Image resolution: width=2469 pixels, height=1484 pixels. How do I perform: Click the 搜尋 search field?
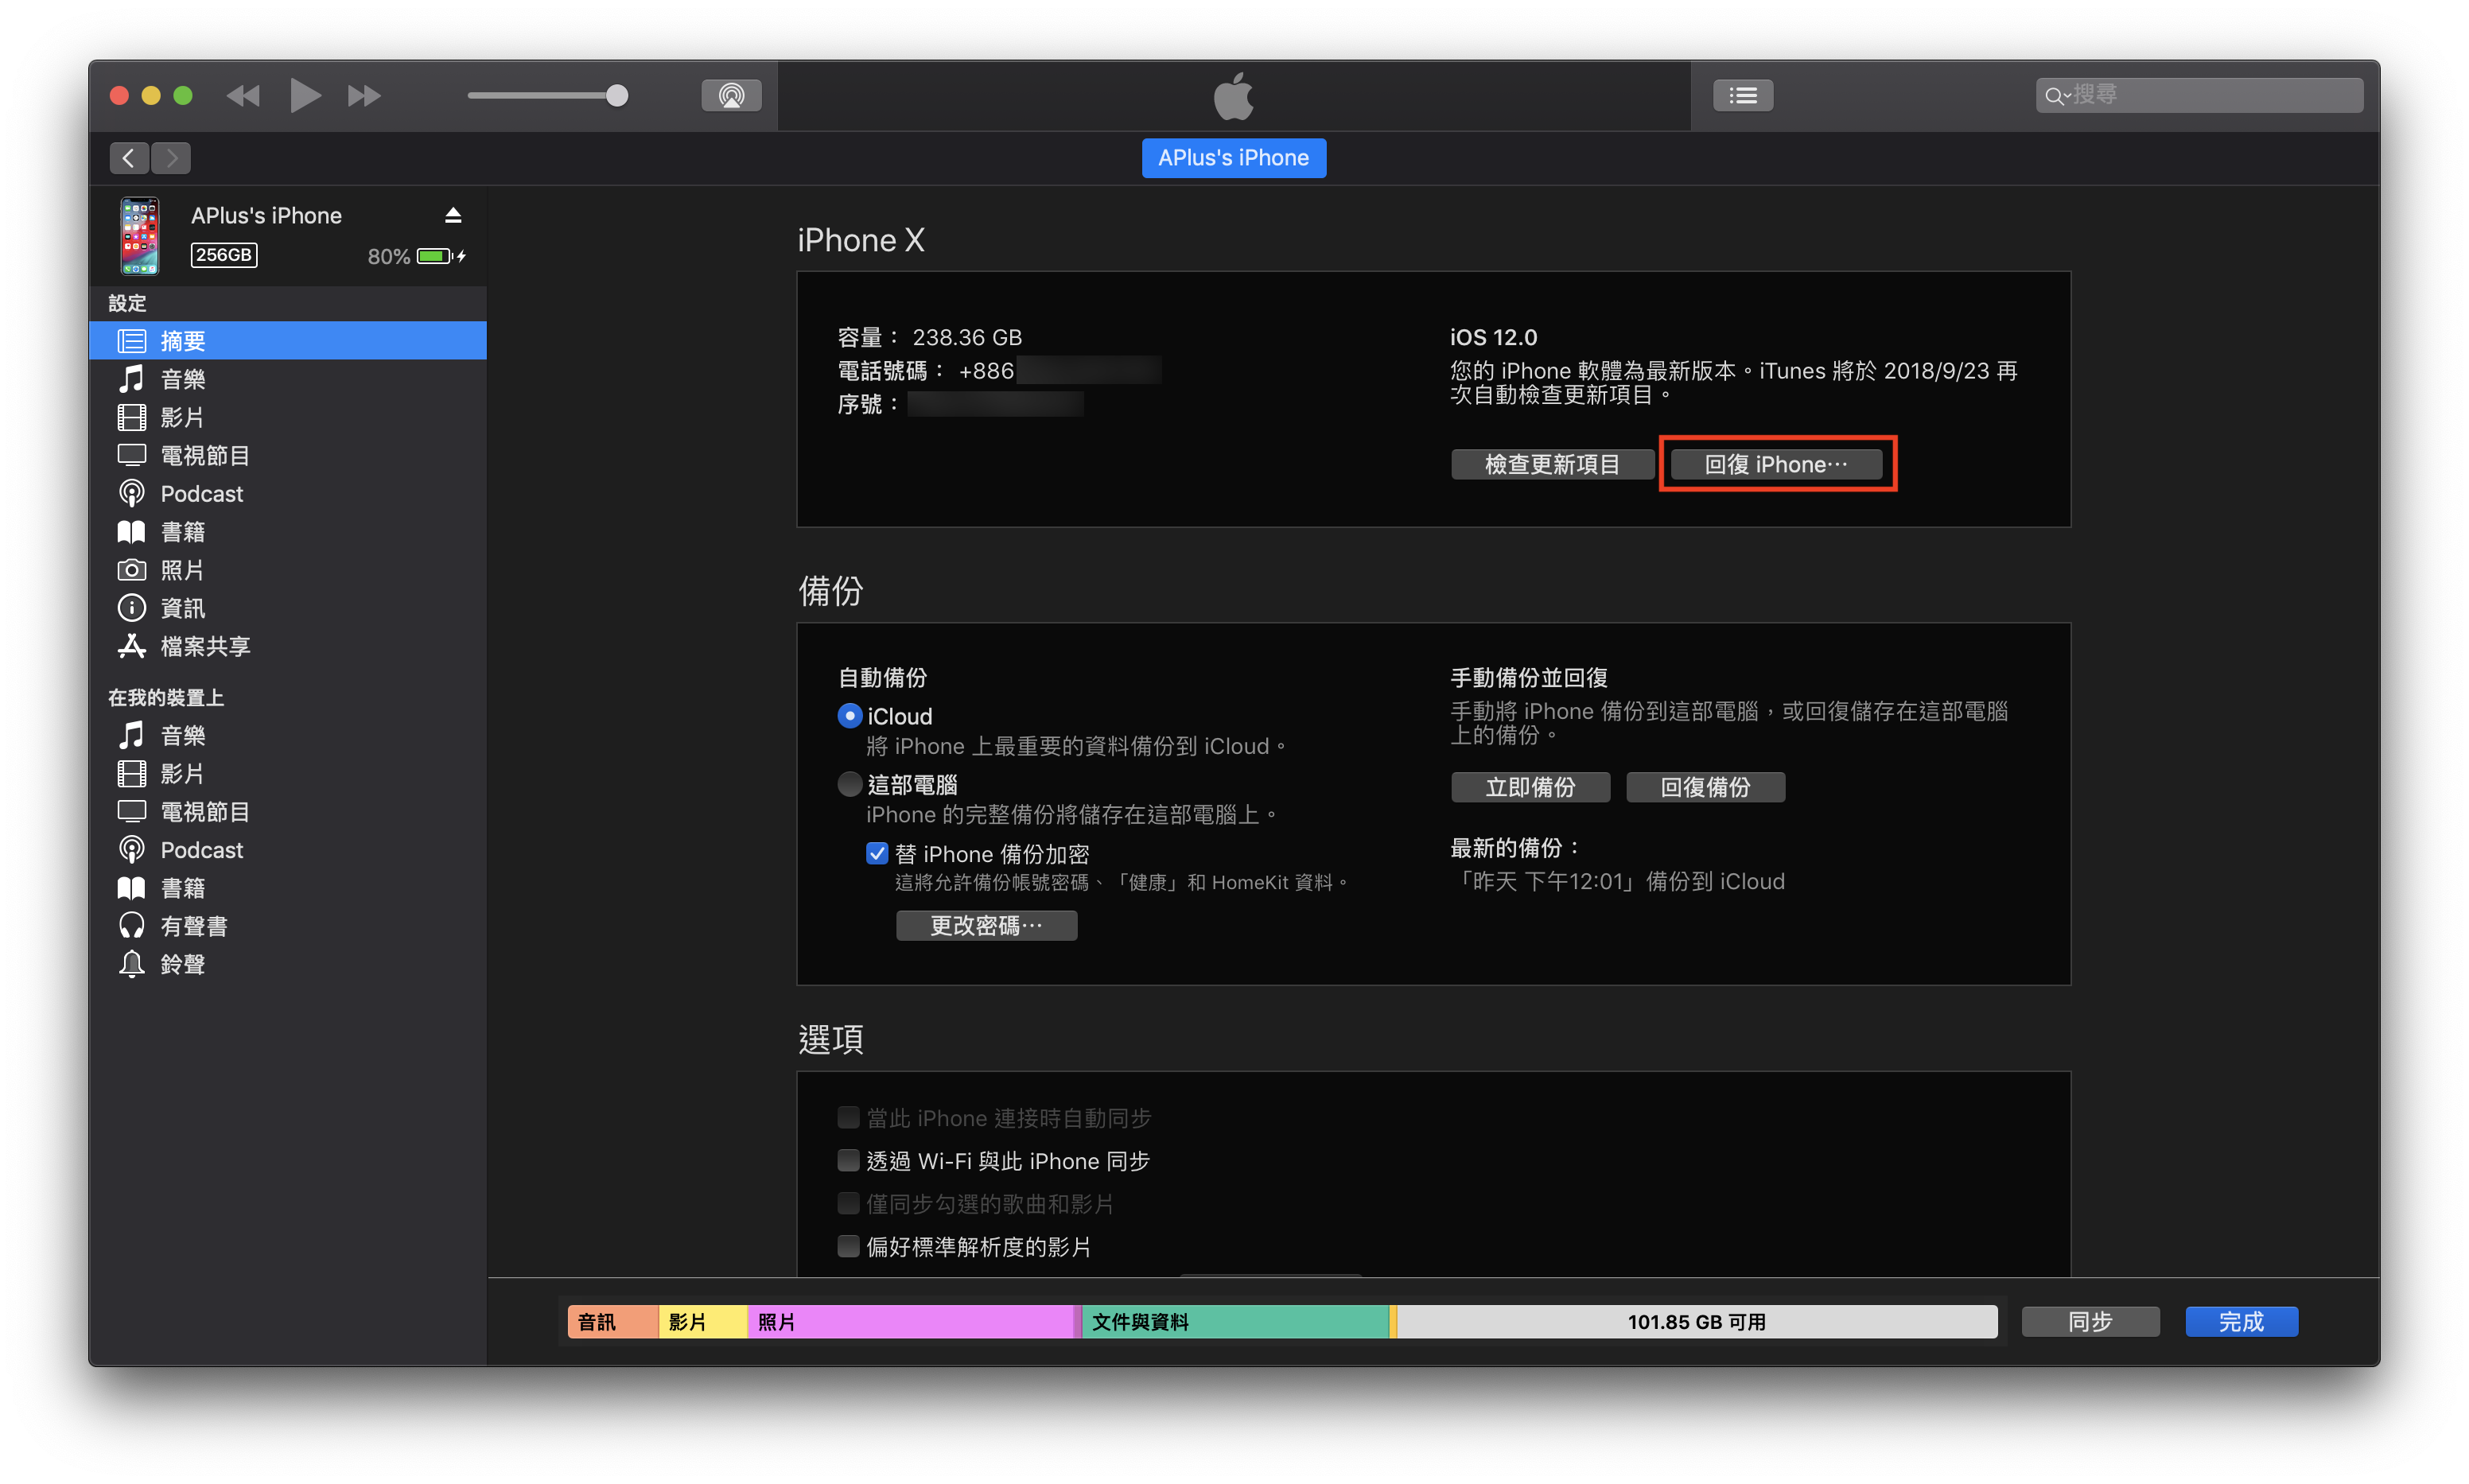(2199, 96)
